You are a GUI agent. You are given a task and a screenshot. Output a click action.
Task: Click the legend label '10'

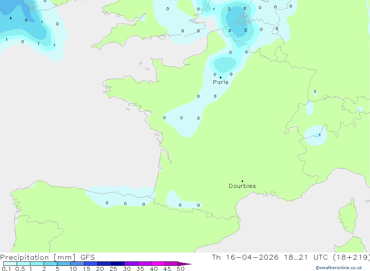coord(73,269)
